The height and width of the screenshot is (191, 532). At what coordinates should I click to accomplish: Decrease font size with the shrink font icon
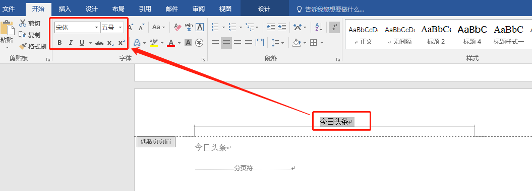click(142, 27)
